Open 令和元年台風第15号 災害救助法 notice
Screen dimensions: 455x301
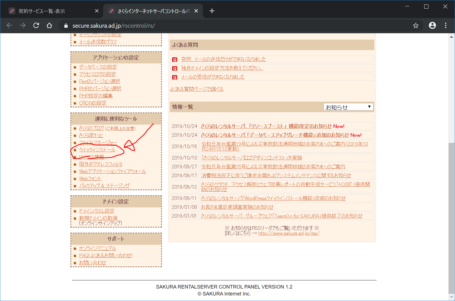pyautogui.click(x=273, y=166)
